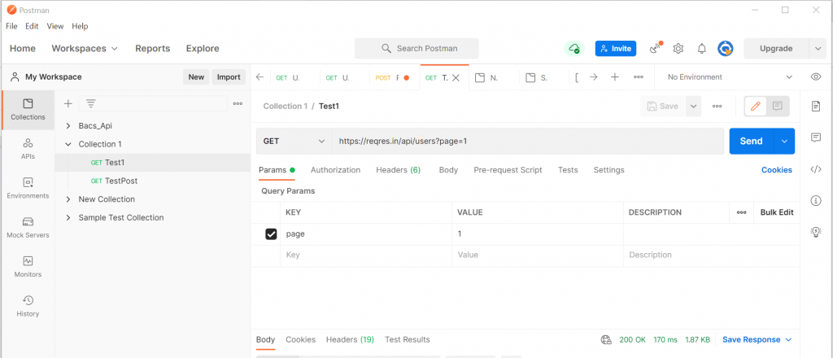Open query params column three-dot options
Viewport: 833px width, 358px height.
click(742, 212)
